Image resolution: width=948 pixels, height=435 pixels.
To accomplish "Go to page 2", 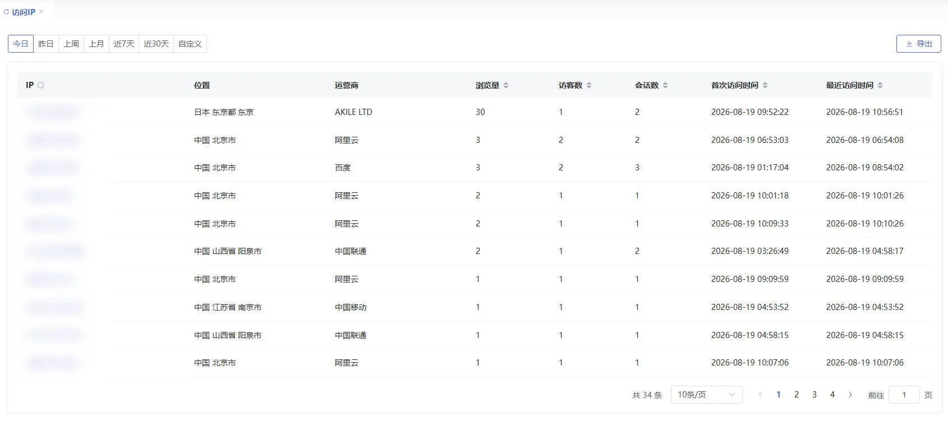I will point(797,395).
